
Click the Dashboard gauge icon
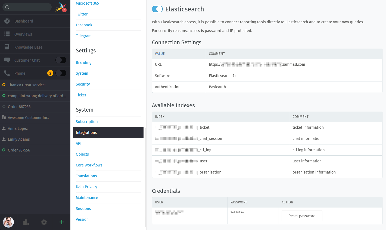tap(7, 21)
